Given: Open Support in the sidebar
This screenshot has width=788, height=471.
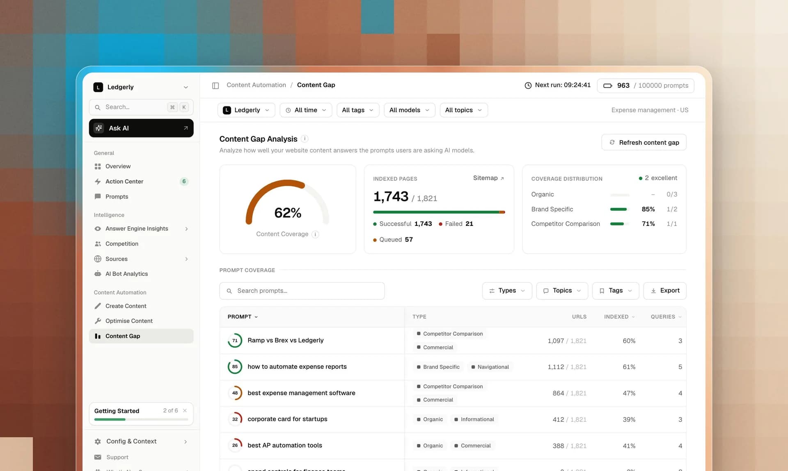Looking at the screenshot, I should click(141, 457).
